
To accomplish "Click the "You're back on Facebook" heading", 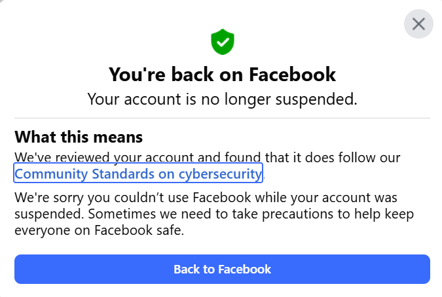I will [222, 74].
